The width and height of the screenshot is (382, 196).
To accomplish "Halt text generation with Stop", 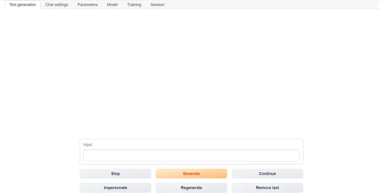I will [x=115, y=174].
